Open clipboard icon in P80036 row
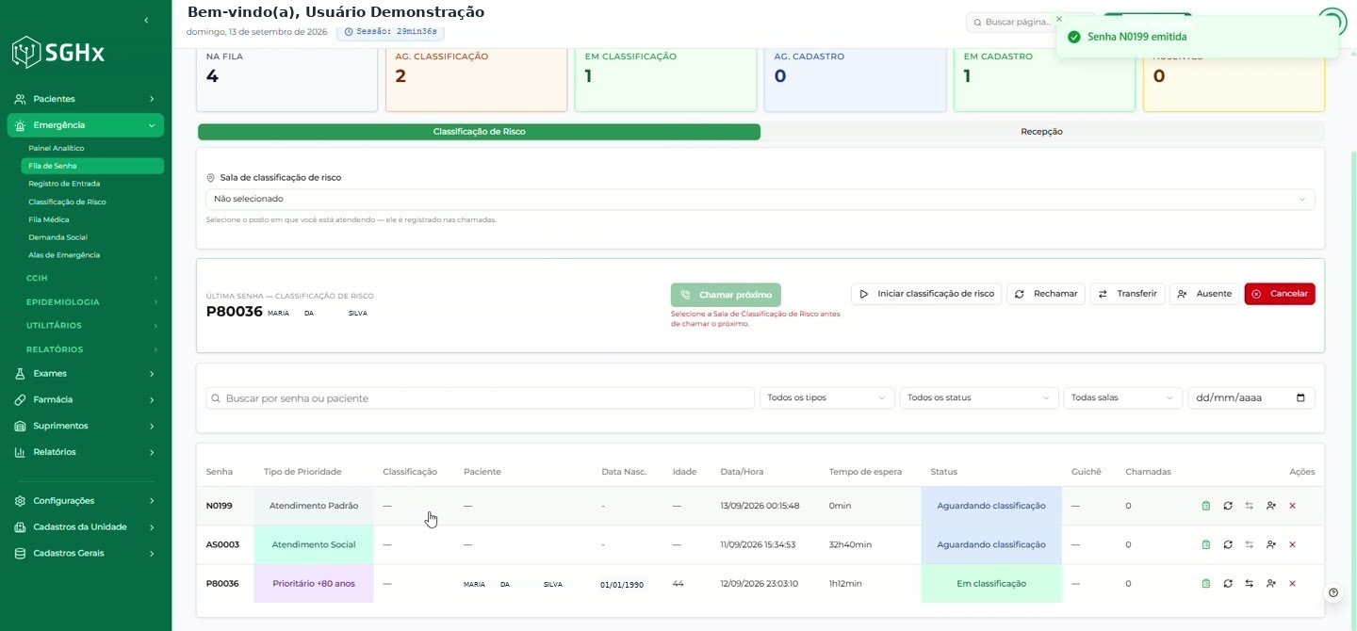The height and width of the screenshot is (631, 1357). [x=1206, y=584]
